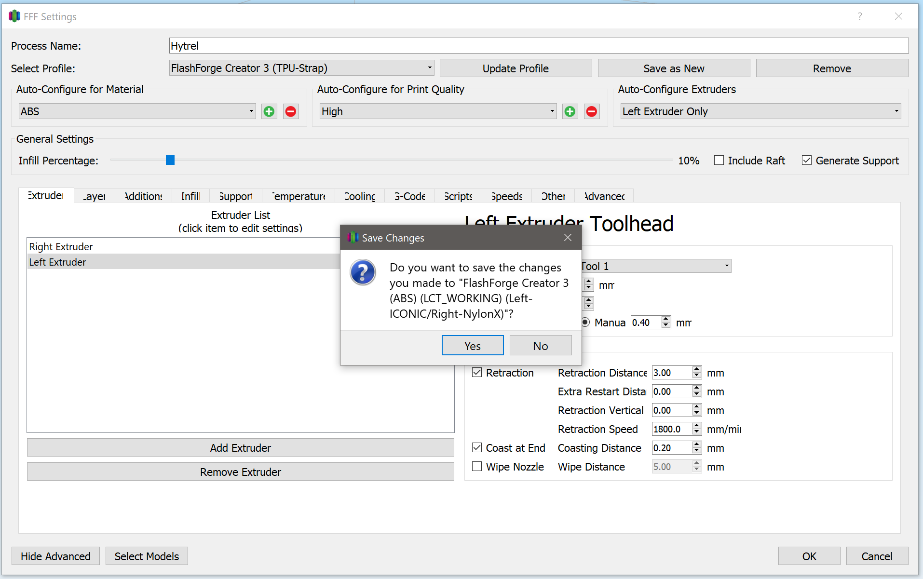Click the Remove profile button

pyautogui.click(x=832, y=68)
